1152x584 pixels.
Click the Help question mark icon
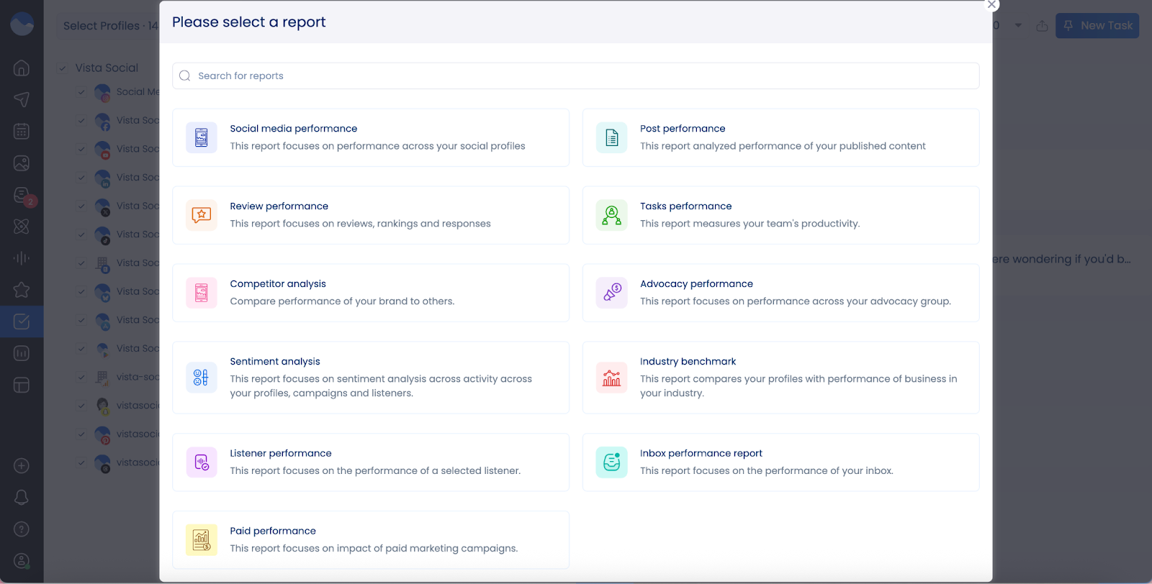(22, 529)
